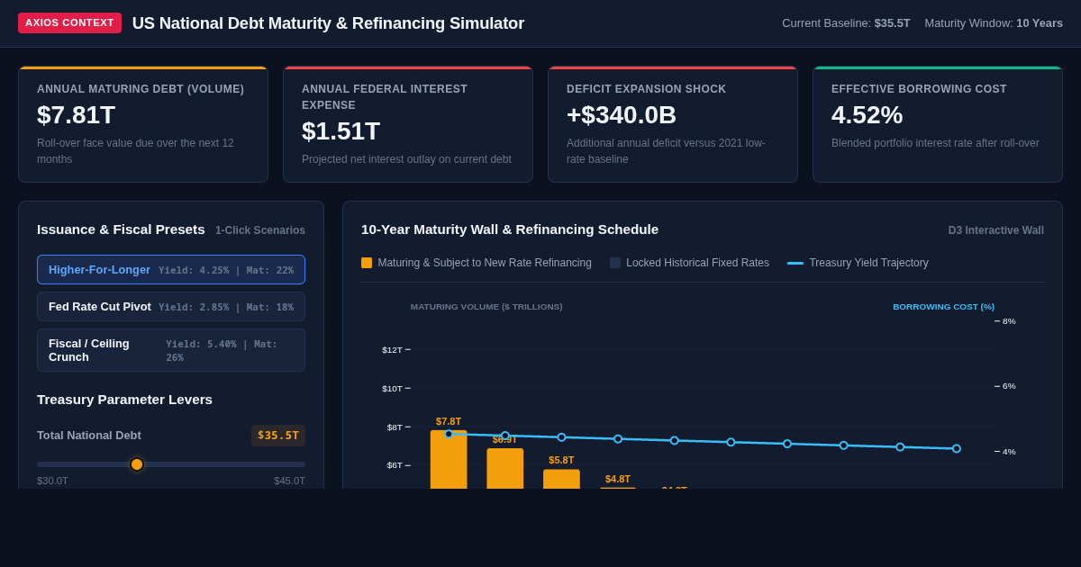Screen dimensions: 1081x567
Task: Click the Current Baseline $35.5T text
Action: point(846,22)
